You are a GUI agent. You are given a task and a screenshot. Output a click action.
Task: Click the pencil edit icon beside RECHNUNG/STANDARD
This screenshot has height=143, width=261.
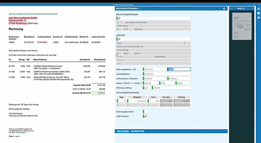click(x=140, y=8)
